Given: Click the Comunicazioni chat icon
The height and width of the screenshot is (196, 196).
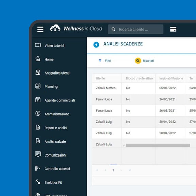Looking at the screenshot, I should (38, 154).
